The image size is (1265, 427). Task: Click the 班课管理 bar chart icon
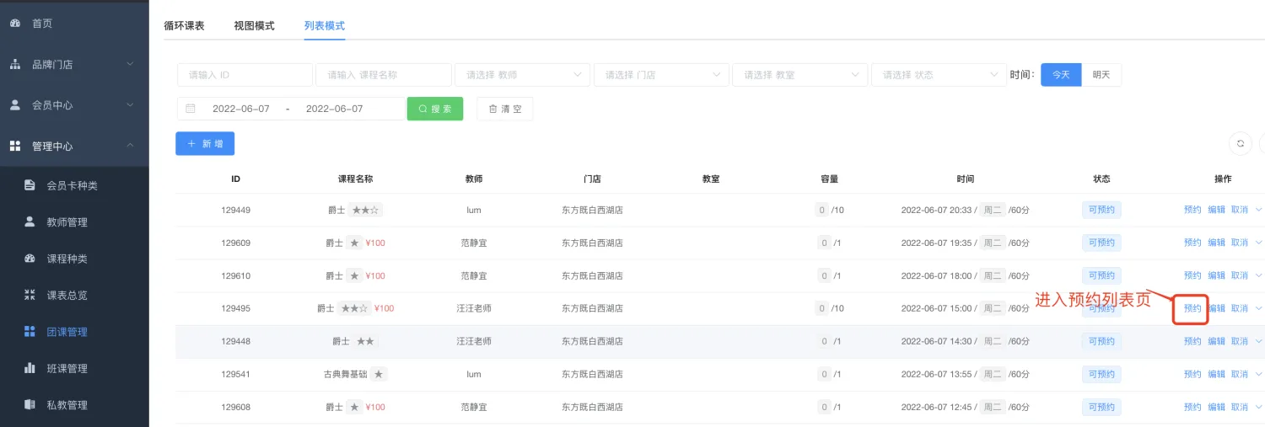pyautogui.click(x=30, y=368)
